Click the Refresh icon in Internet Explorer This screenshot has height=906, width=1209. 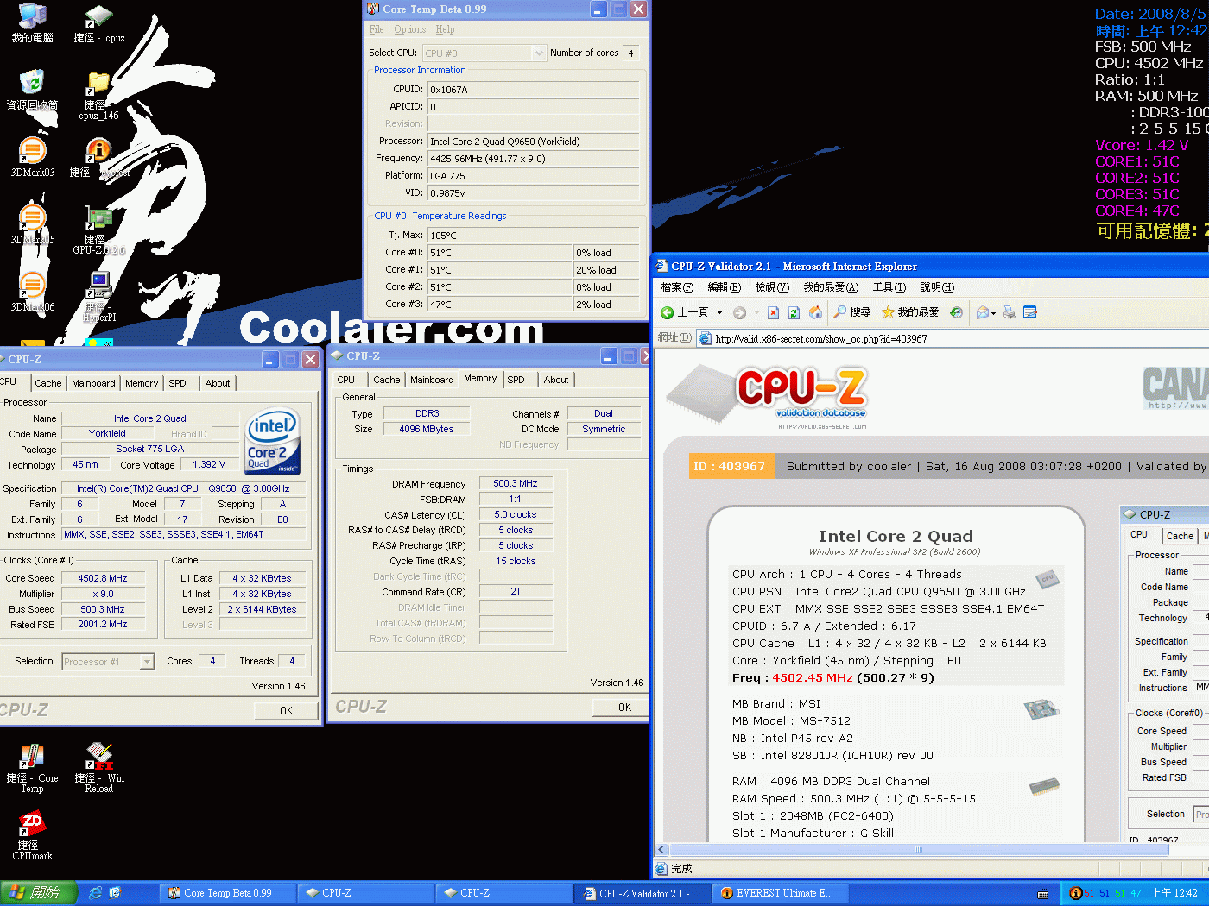794,312
